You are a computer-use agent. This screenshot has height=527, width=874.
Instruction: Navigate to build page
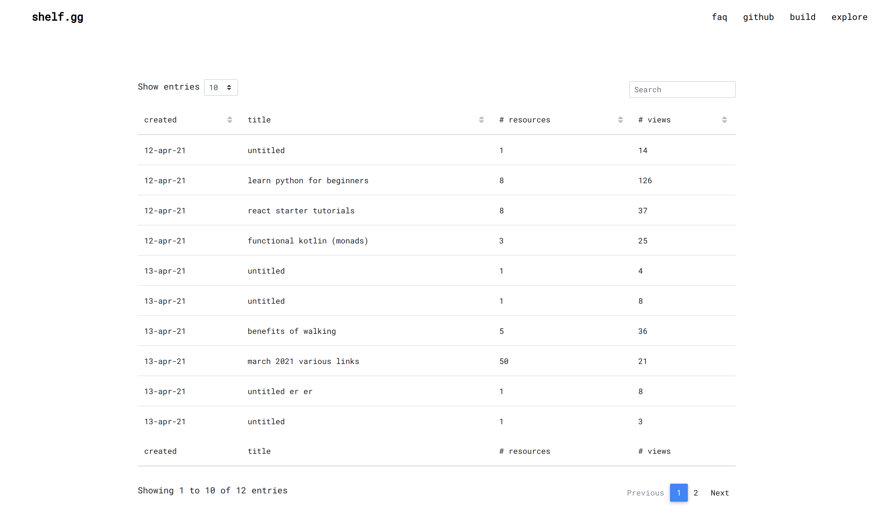click(802, 17)
